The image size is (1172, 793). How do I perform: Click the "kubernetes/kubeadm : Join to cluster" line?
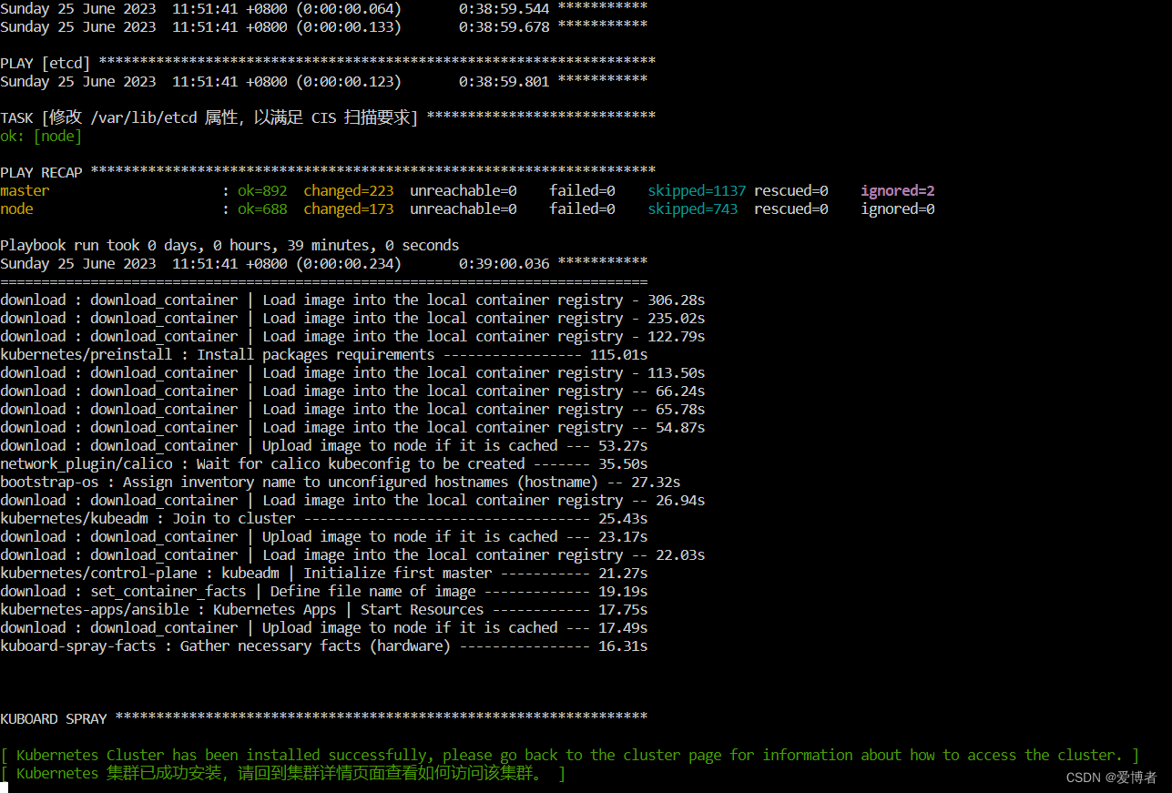point(324,518)
